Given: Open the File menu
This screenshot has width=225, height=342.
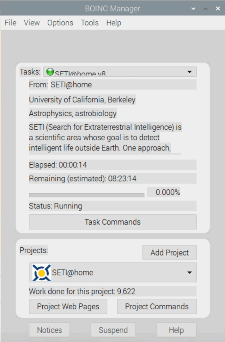Looking at the screenshot, I should 10,22.
